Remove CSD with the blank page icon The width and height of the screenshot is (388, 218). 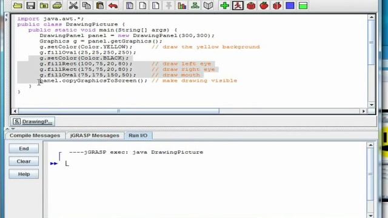(142, 5)
